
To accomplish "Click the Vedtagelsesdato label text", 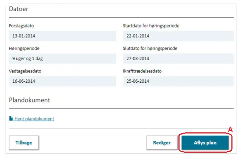I will pos(25,71).
